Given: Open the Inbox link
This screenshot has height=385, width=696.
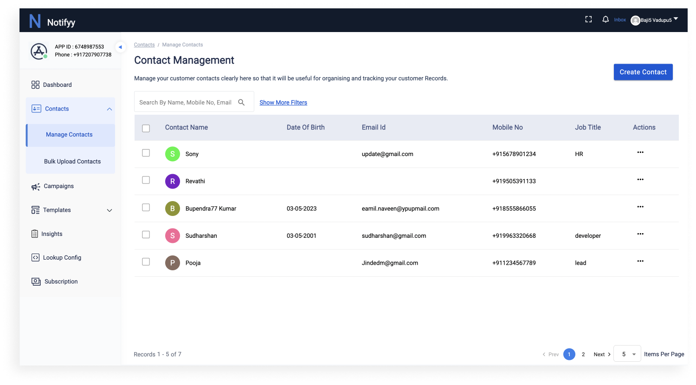Looking at the screenshot, I should click(x=620, y=20).
